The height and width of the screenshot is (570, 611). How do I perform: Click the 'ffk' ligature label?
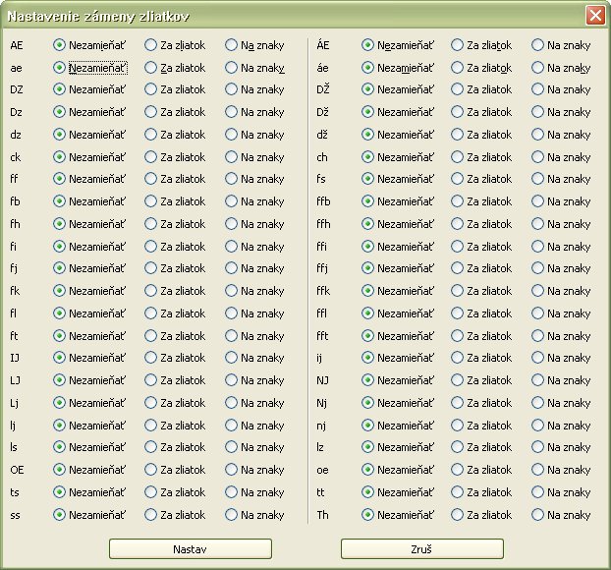click(323, 291)
